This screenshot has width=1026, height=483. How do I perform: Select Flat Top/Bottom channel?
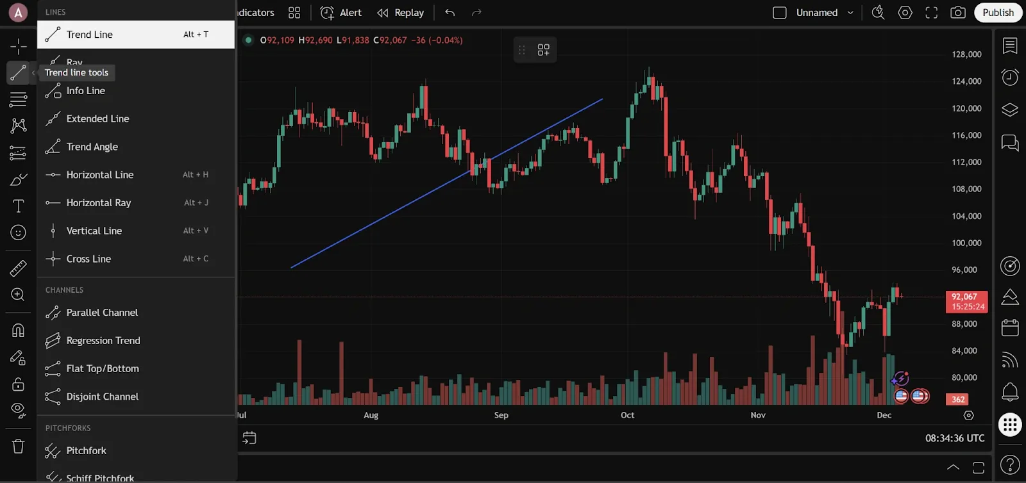tap(136, 369)
